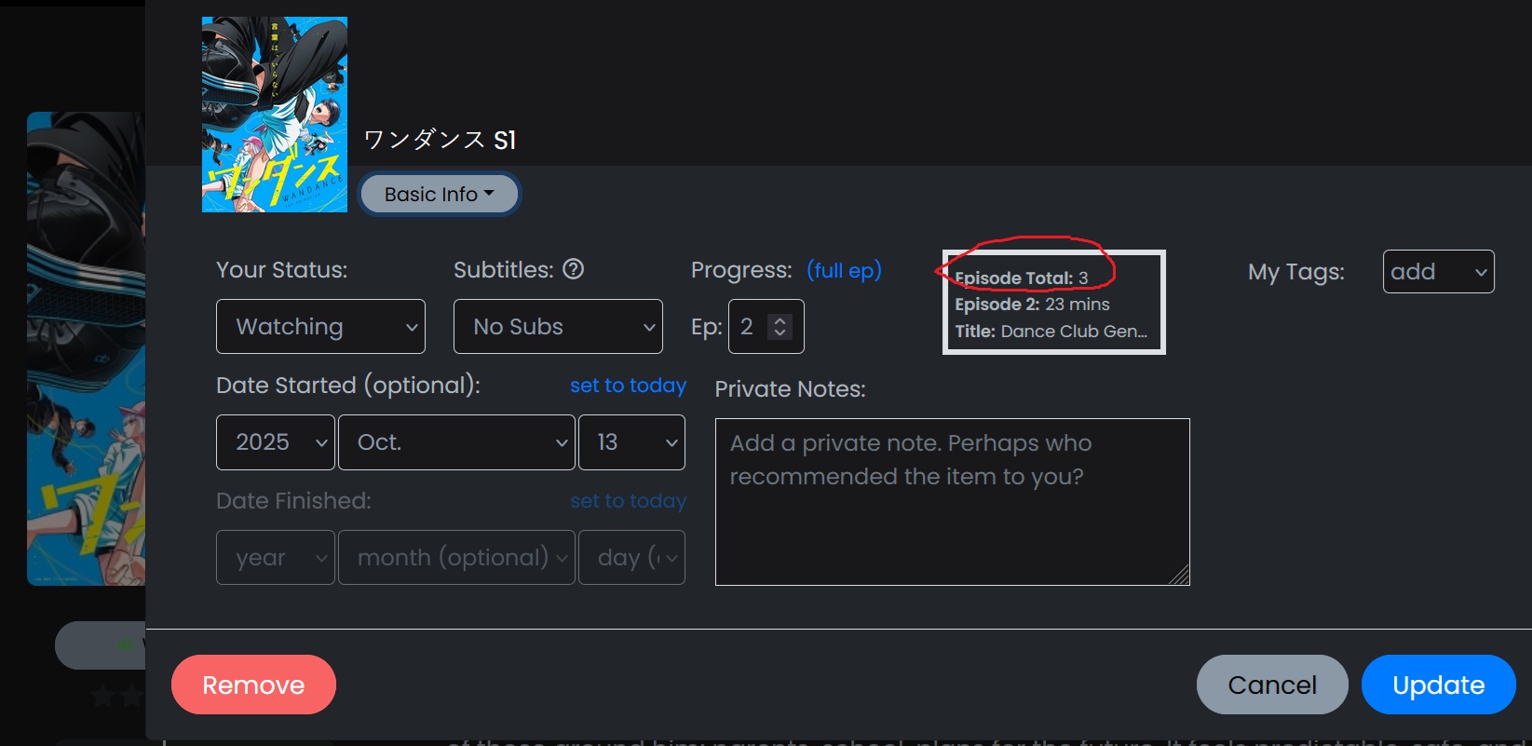1532x746 pixels.
Task: Set Date Finished to today
Action: click(628, 501)
